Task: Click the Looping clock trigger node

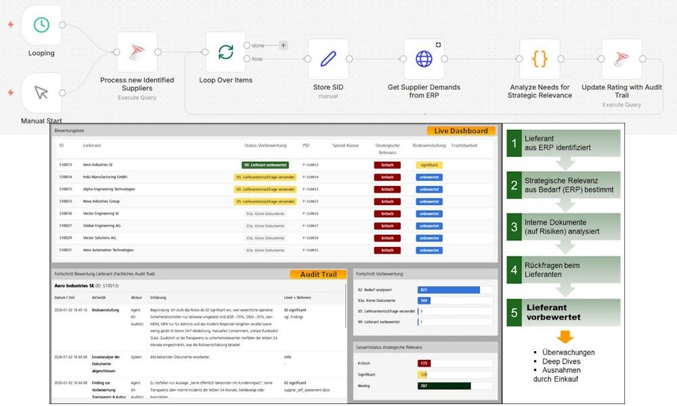Action: [41, 25]
